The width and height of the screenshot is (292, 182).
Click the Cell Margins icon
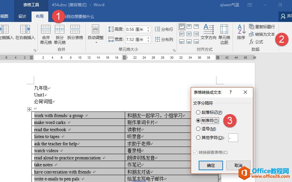click(224, 34)
